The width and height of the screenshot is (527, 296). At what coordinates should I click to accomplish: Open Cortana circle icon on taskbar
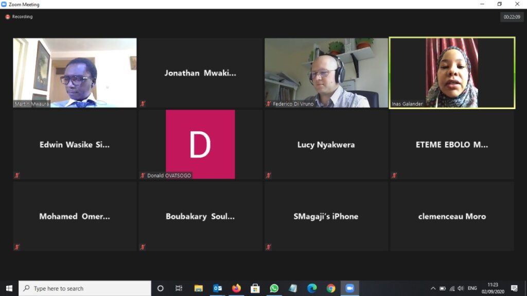(161, 288)
